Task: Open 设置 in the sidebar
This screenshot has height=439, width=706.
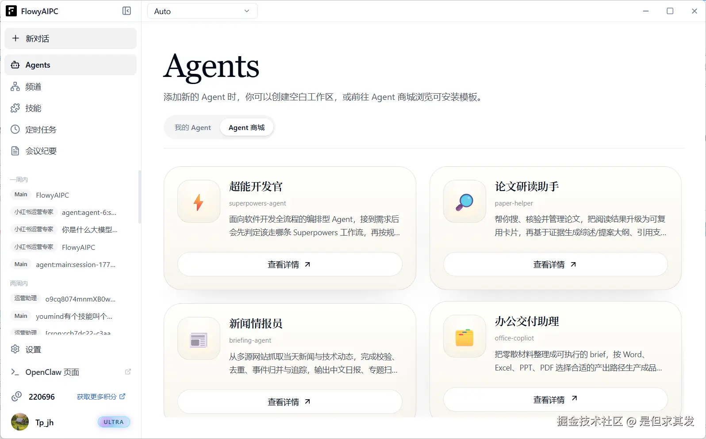Action: (x=71, y=349)
